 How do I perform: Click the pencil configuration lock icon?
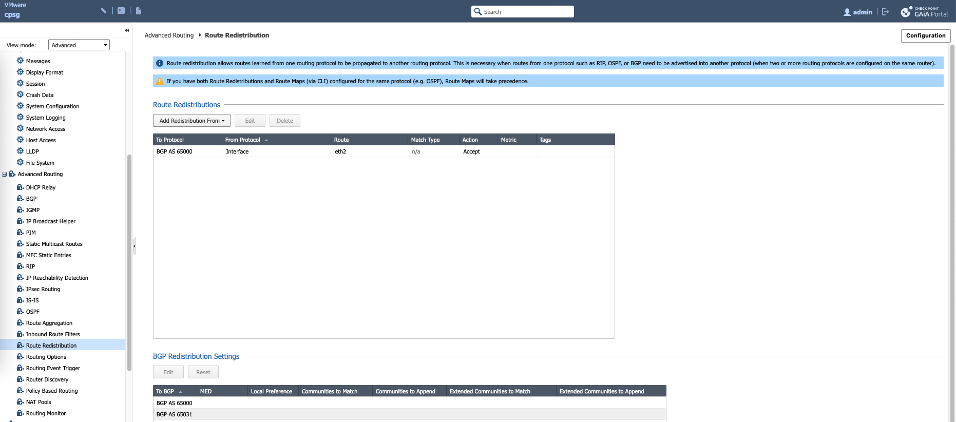(x=104, y=11)
